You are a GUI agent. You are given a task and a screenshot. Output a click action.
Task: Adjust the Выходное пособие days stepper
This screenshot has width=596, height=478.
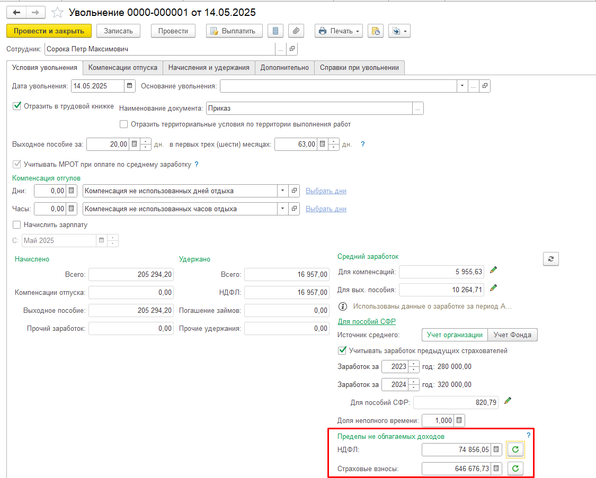click(x=146, y=145)
